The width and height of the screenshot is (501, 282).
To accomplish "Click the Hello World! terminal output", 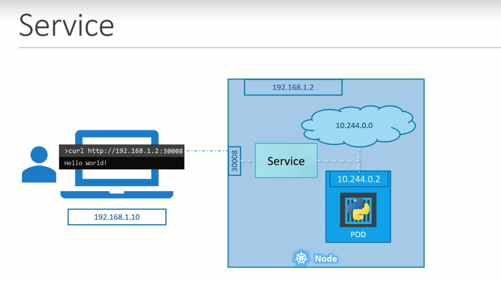I will tap(86, 163).
